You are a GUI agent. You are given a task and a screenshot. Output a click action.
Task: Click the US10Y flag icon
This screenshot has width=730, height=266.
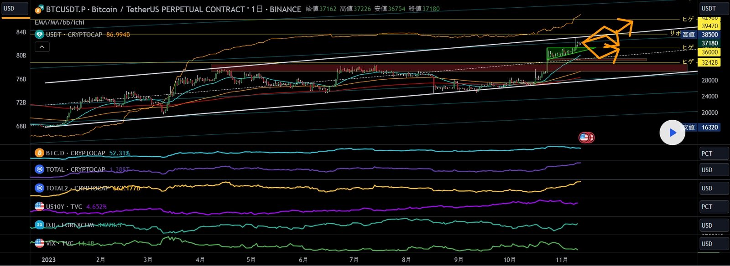[39, 206]
